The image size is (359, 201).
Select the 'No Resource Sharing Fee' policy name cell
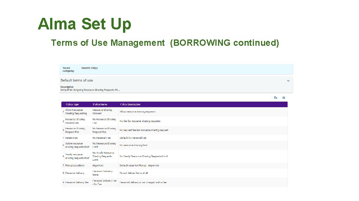click(104, 121)
